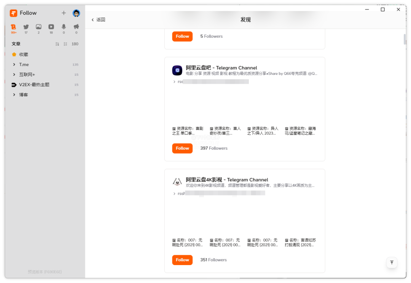This screenshot has height=283, width=411.
Task: Expand the 互联网+ folder
Action: point(14,75)
